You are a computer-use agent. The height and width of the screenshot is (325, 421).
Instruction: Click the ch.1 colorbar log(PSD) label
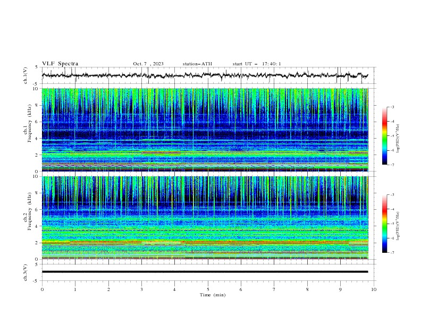pyautogui.click(x=398, y=139)
